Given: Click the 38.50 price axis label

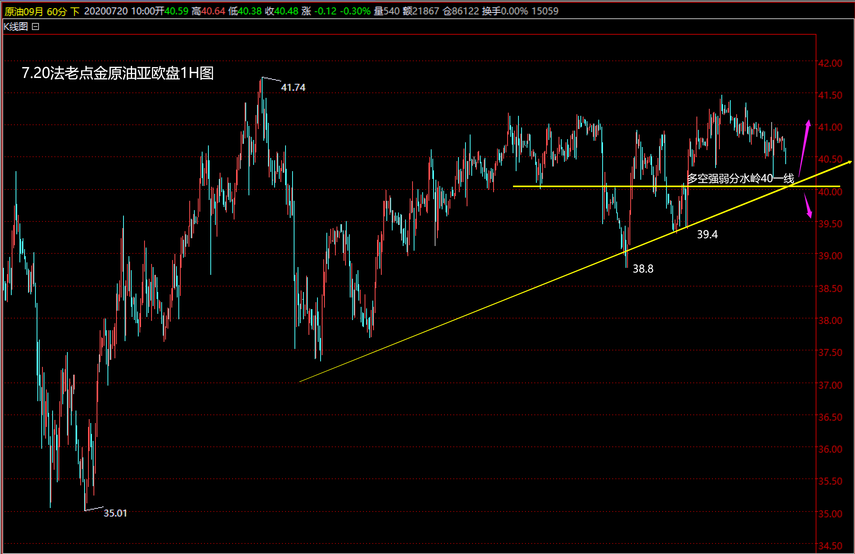Looking at the screenshot, I should coord(830,289).
